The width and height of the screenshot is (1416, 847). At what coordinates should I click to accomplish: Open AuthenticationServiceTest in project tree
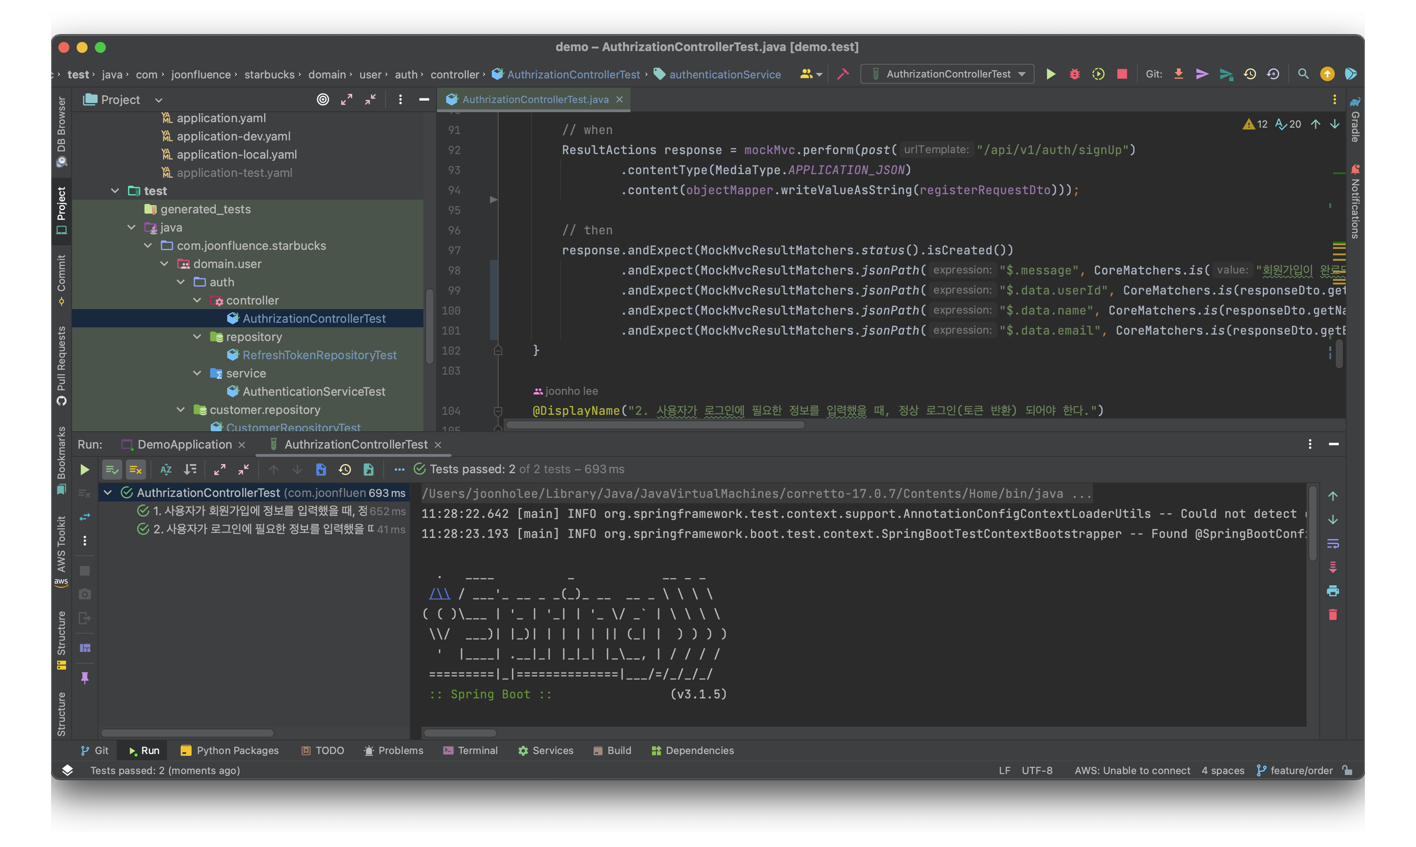point(313,392)
